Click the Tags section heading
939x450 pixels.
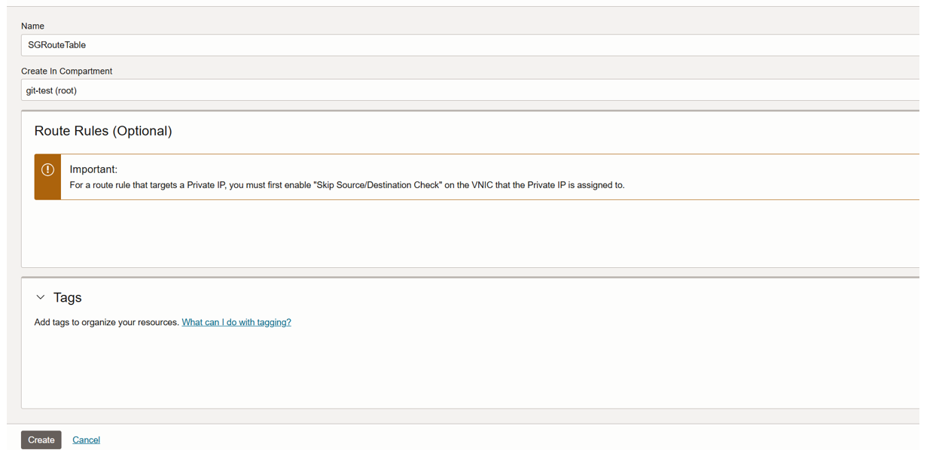pyautogui.click(x=68, y=298)
